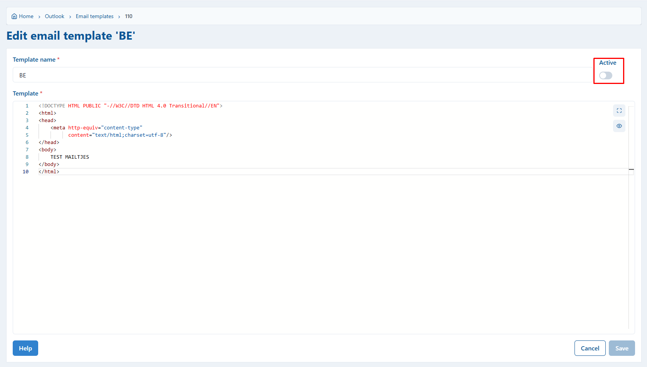This screenshot has height=367, width=647.
Task: Expand the code editor to fullscreen
Action: (619, 111)
